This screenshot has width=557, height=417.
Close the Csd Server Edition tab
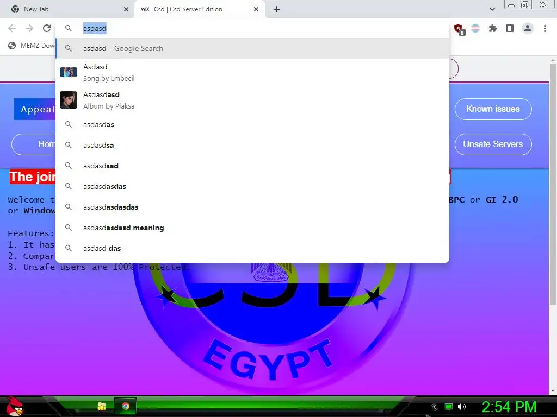pos(256,9)
